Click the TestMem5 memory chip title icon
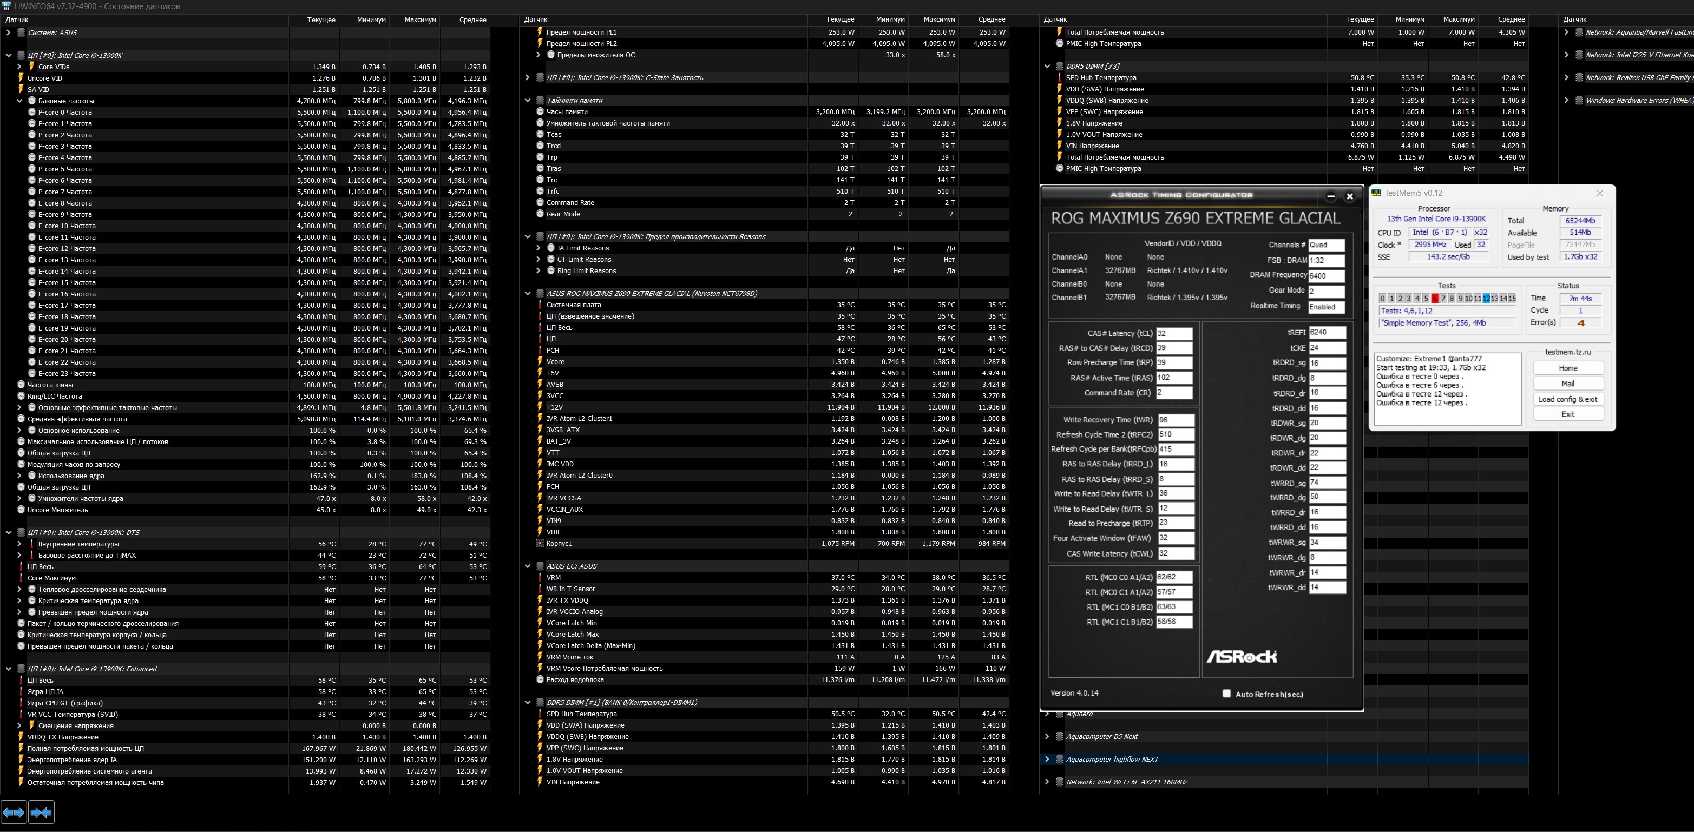The height and width of the screenshot is (832, 1694). coord(1376,193)
